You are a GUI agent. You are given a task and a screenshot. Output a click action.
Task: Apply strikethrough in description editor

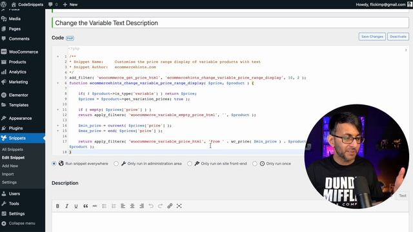click(95, 206)
